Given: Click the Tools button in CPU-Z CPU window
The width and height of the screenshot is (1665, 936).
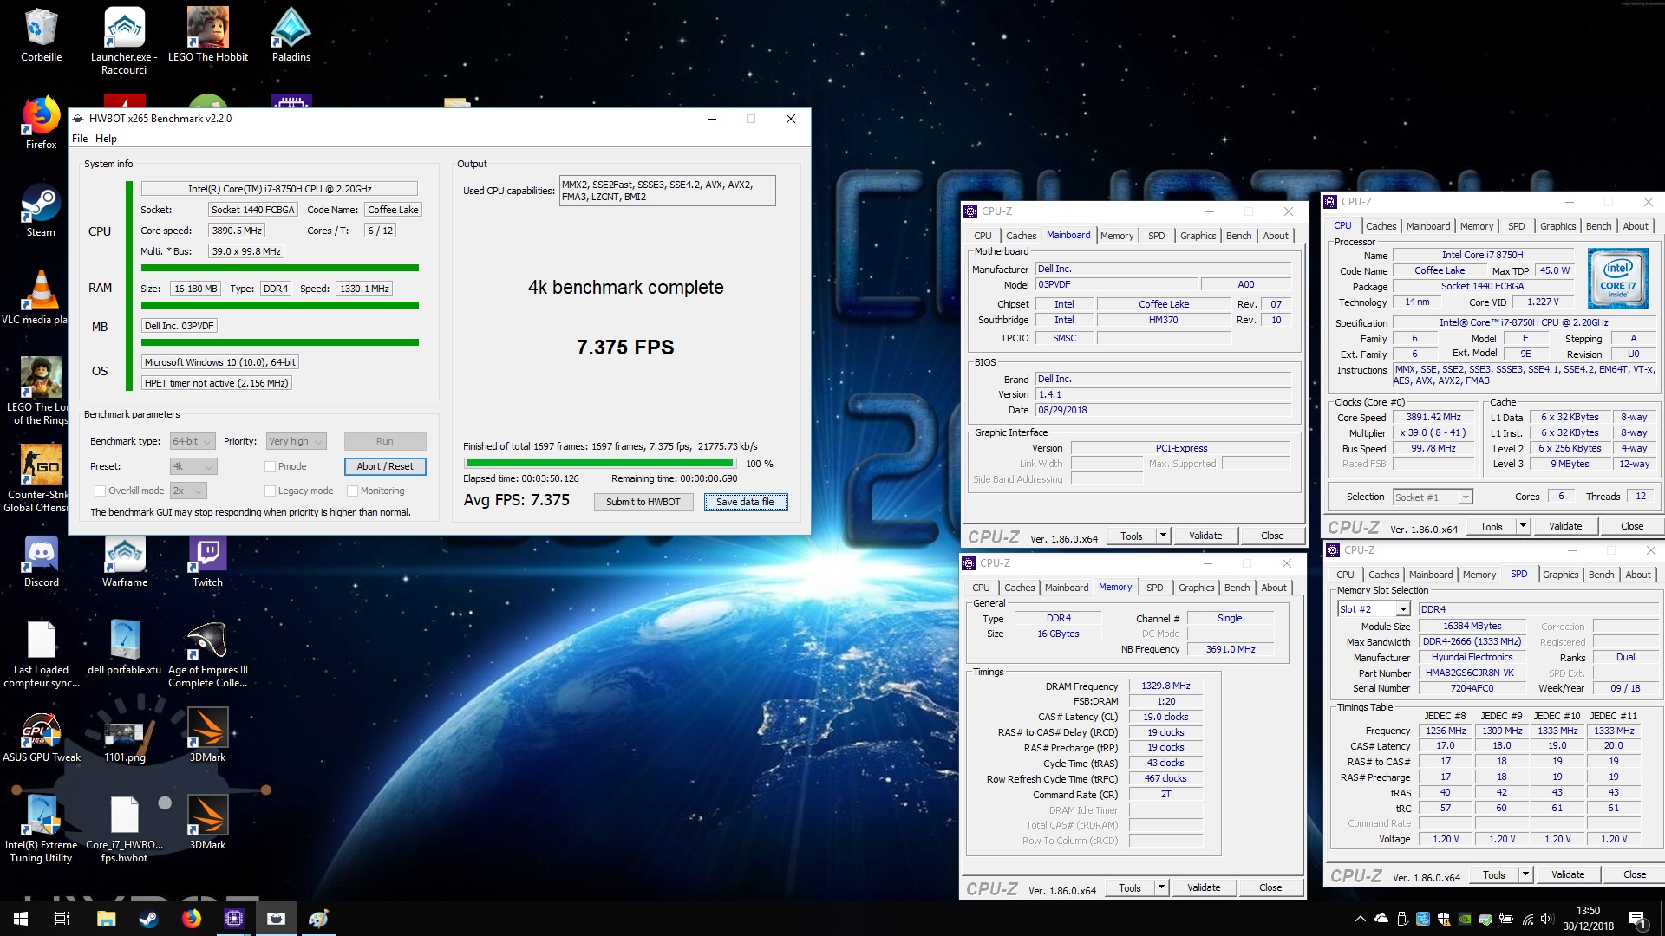Looking at the screenshot, I should [1491, 526].
